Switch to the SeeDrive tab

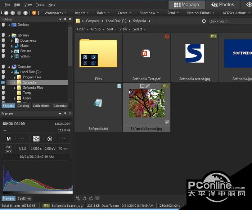pyautogui.click(x=24, y=198)
